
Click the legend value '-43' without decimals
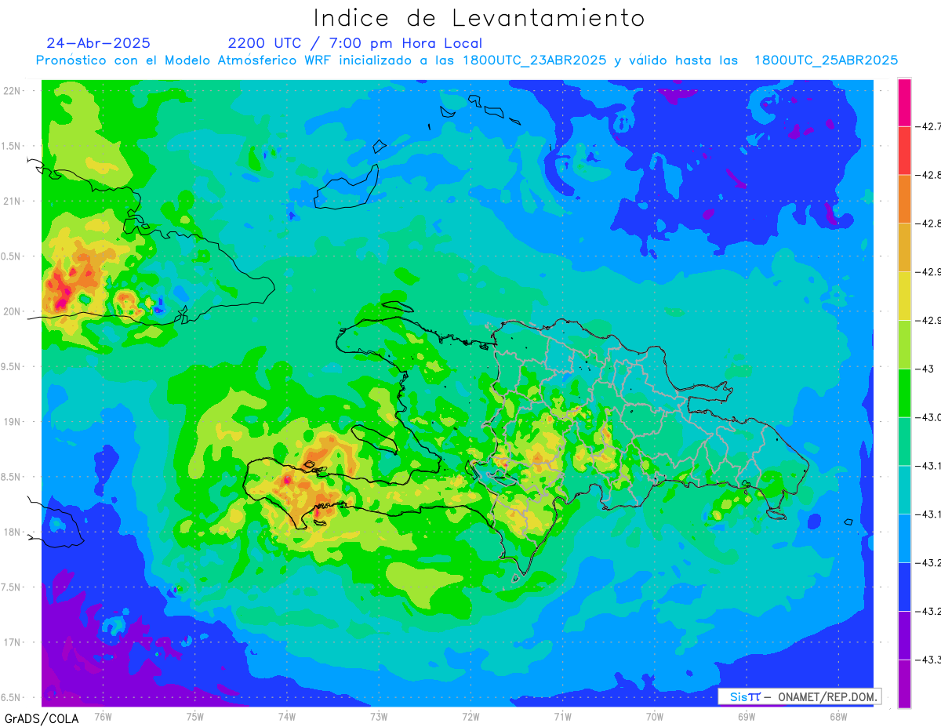click(x=925, y=369)
